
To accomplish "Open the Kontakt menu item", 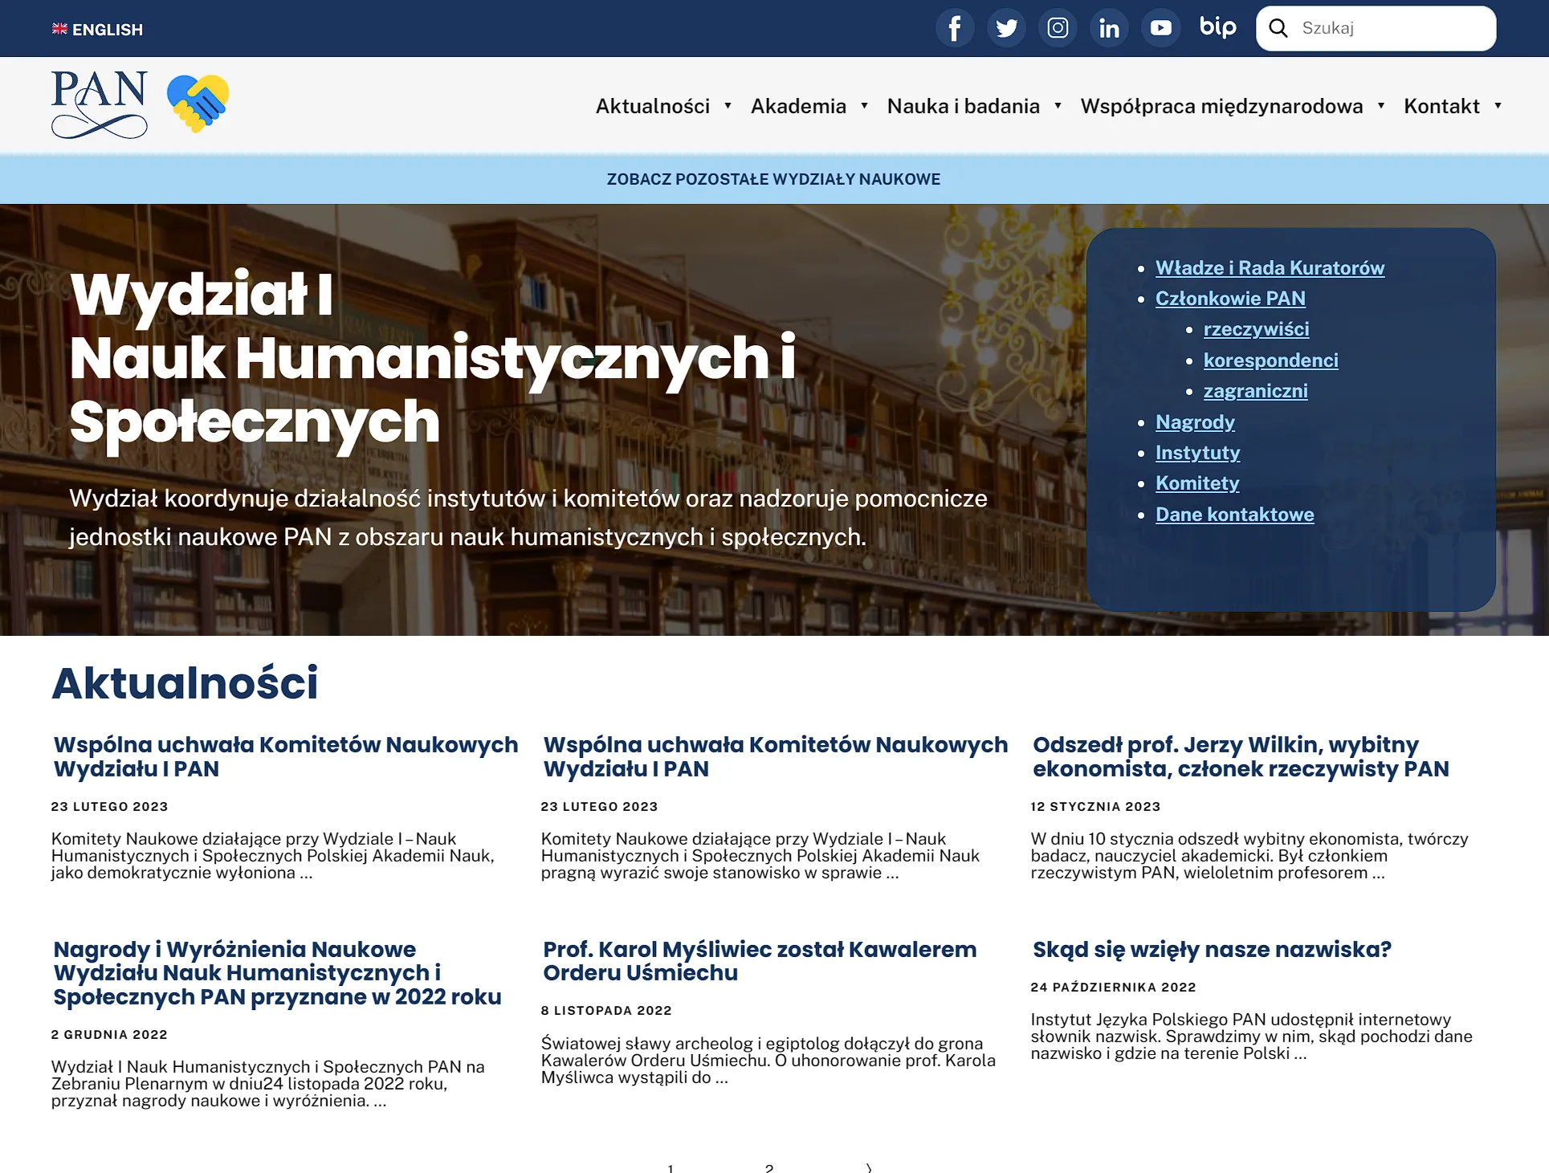I will [1441, 106].
